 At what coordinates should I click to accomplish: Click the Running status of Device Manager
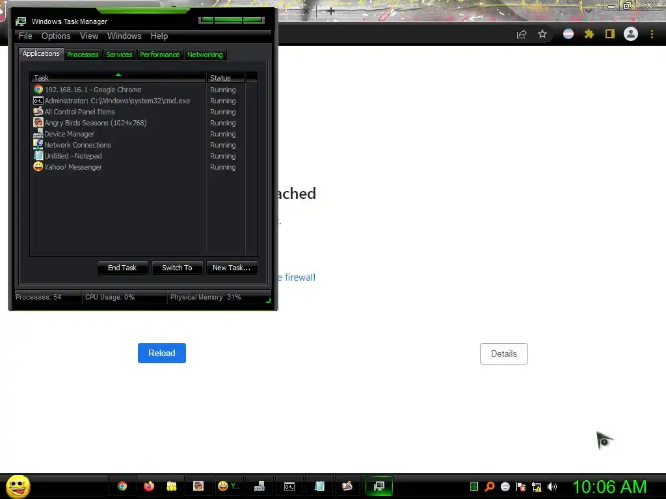222,134
